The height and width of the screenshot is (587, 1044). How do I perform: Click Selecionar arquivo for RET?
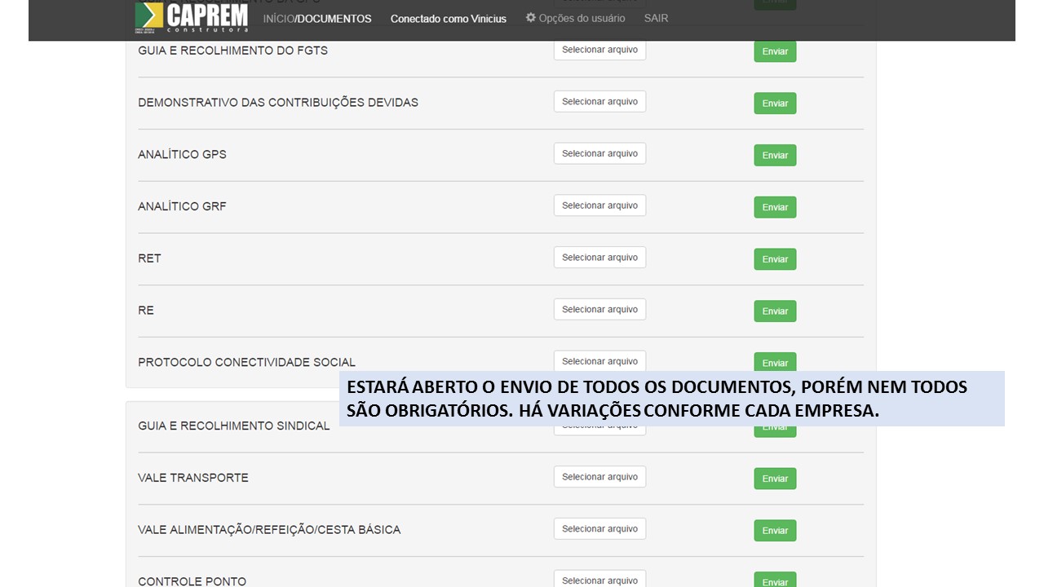[x=599, y=258]
